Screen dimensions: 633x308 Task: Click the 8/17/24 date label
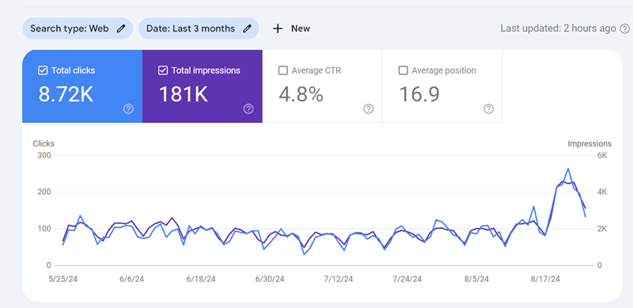545,279
